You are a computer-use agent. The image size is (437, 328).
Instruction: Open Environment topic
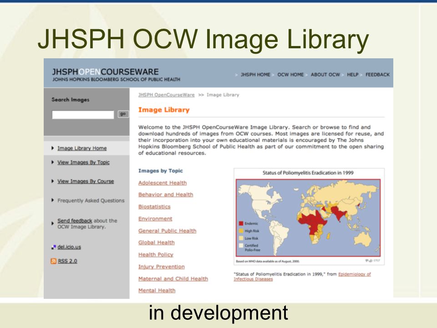[x=155, y=219]
